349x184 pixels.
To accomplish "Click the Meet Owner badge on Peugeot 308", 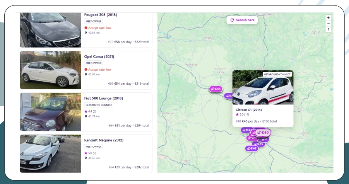I will click(94, 21).
